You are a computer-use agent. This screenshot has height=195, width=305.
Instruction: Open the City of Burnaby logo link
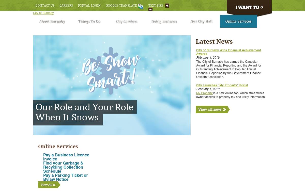43,13
